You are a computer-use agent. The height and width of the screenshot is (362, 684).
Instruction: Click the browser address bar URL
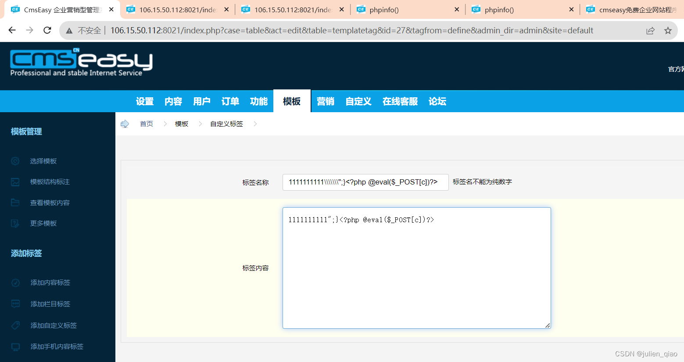[352, 31]
